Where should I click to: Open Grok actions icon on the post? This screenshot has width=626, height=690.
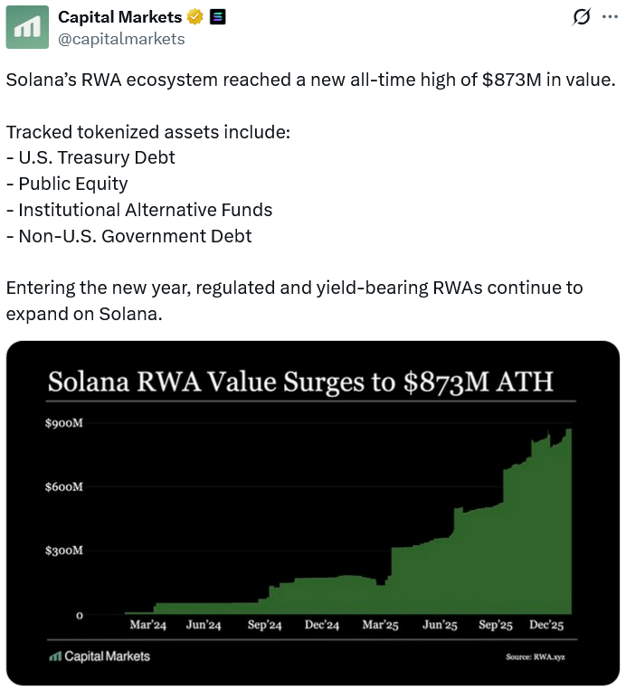(583, 17)
